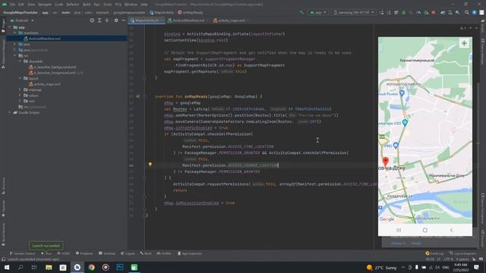Screen dimensions: 486x273
Task: Open the Layout Inspector tool window
Action: tap(462, 253)
